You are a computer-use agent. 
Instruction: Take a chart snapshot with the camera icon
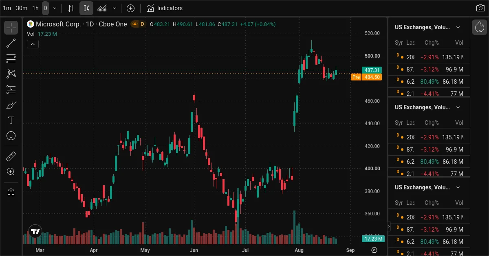480,8
